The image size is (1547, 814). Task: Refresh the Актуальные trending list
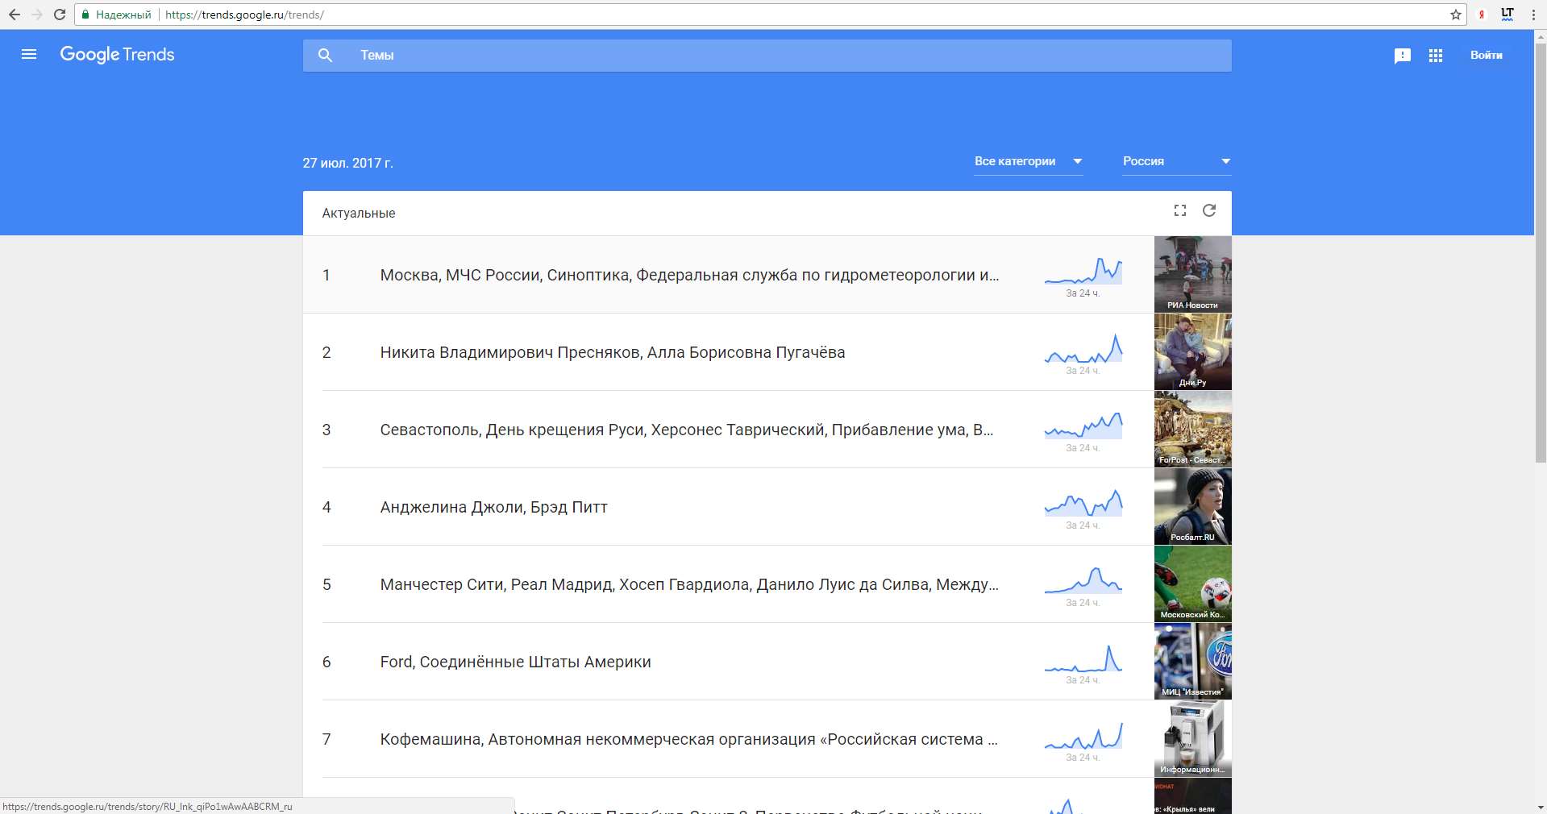tap(1209, 210)
